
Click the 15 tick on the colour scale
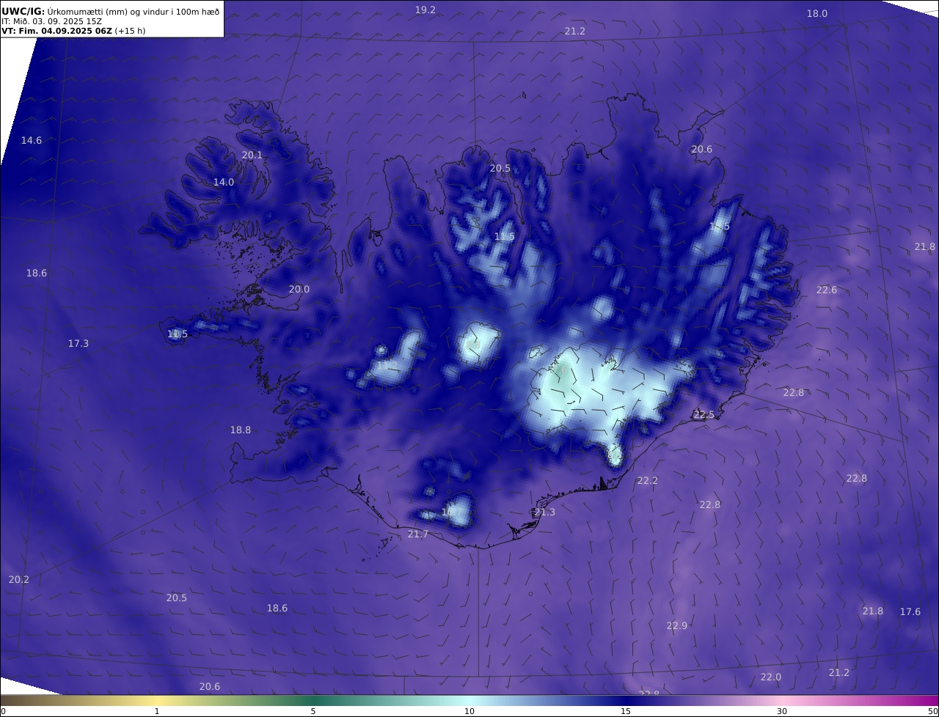[626, 711]
